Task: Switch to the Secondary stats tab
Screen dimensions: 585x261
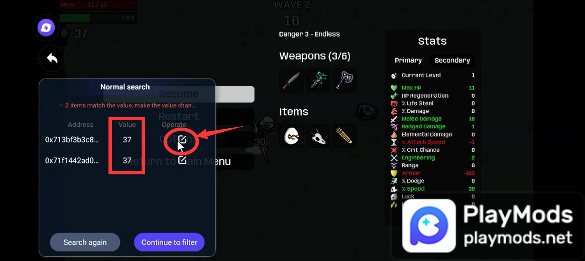Action: click(452, 60)
